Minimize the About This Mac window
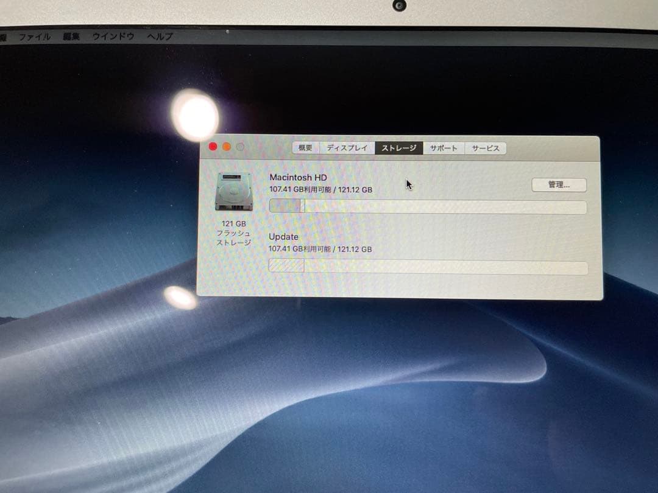Image resolution: width=658 pixels, height=493 pixels. pyautogui.click(x=226, y=147)
